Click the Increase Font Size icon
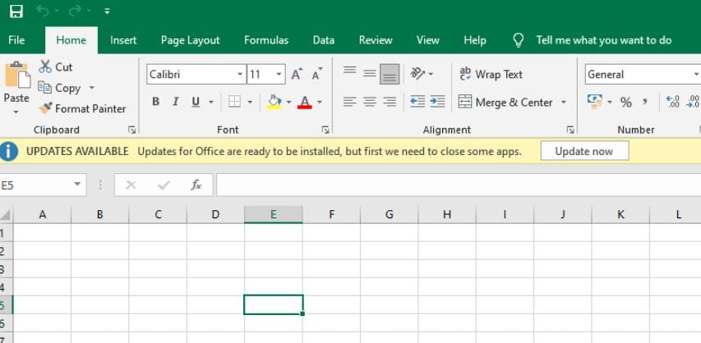 click(297, 75)
